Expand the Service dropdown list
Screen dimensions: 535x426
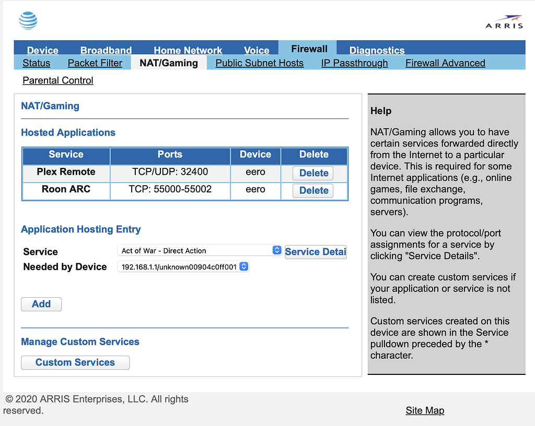[x=199, y=251]
